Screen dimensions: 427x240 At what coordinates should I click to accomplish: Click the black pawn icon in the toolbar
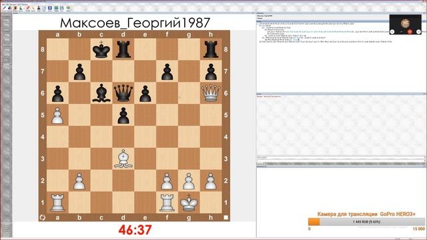[39, 8]
